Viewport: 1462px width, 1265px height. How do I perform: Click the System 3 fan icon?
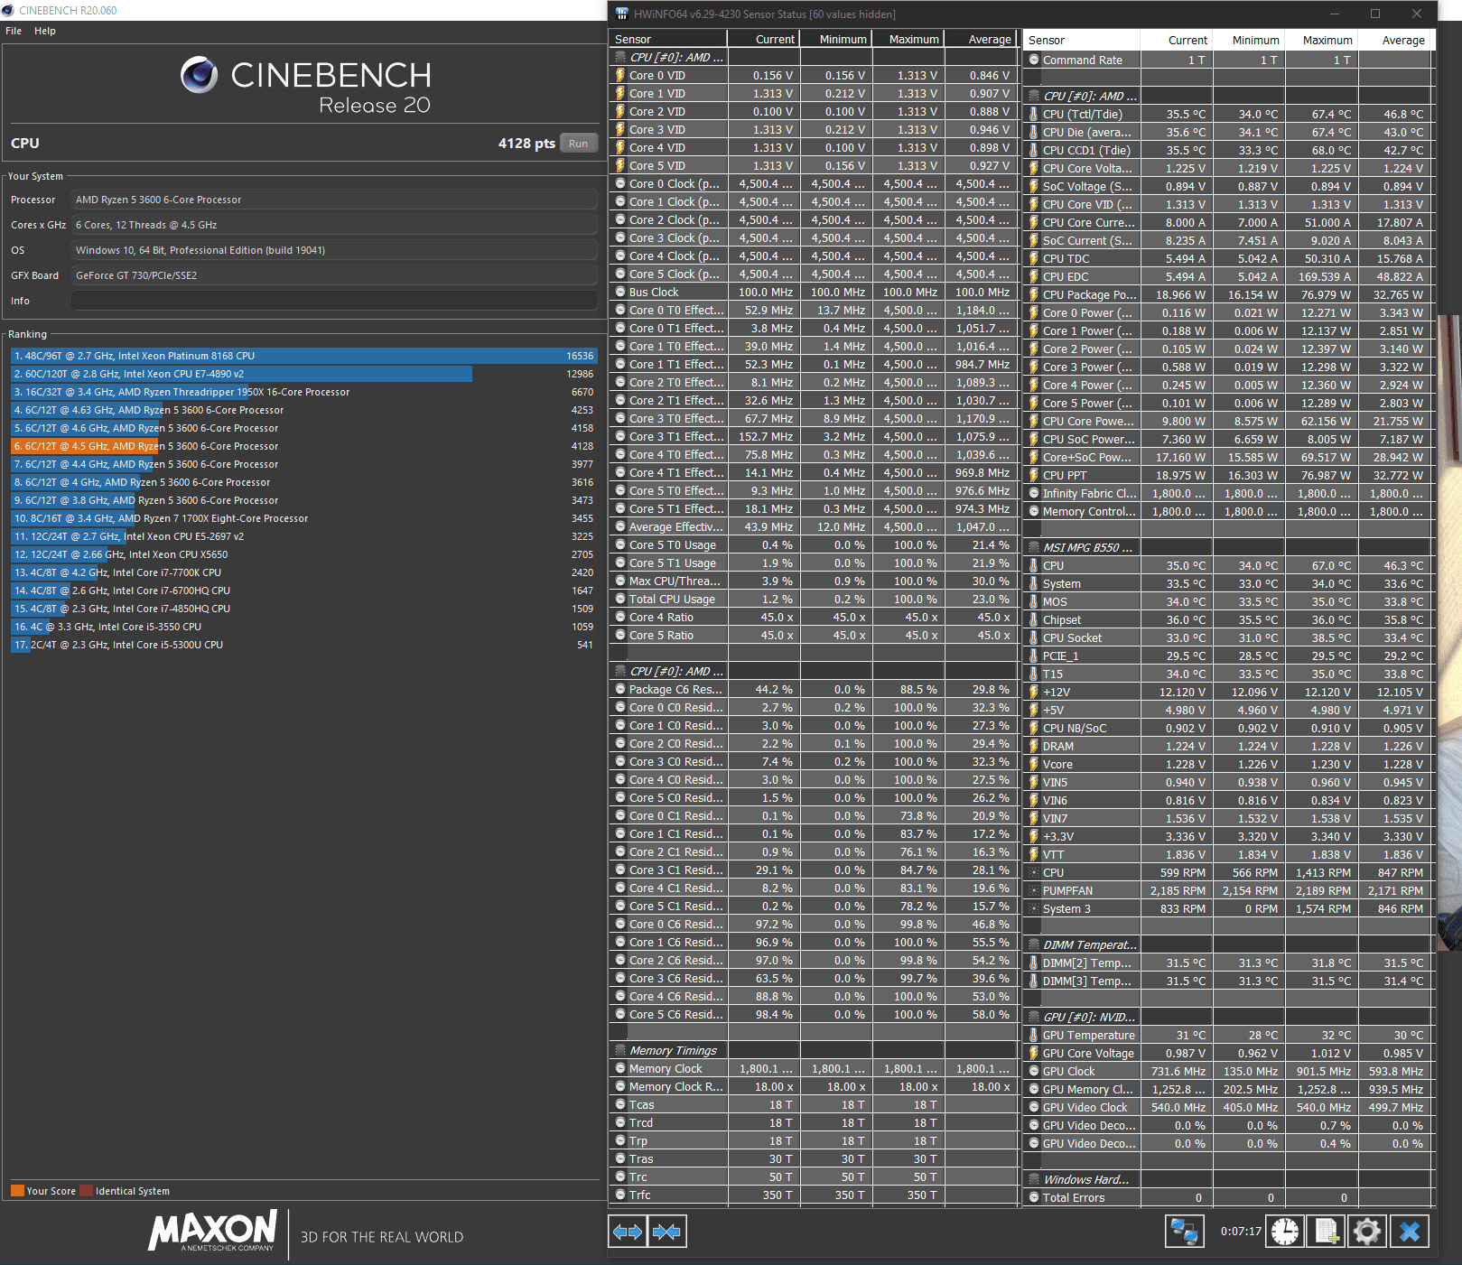tap(1034, 909)
